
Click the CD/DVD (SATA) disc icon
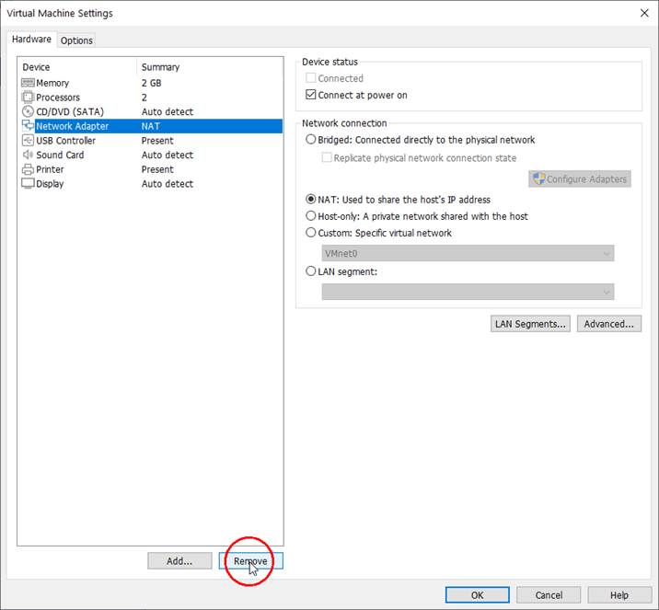(28, 111)
